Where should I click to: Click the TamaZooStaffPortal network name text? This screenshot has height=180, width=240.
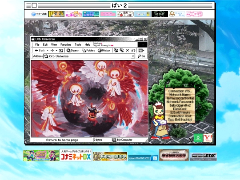pyautogui.click(x=180, y=98)
